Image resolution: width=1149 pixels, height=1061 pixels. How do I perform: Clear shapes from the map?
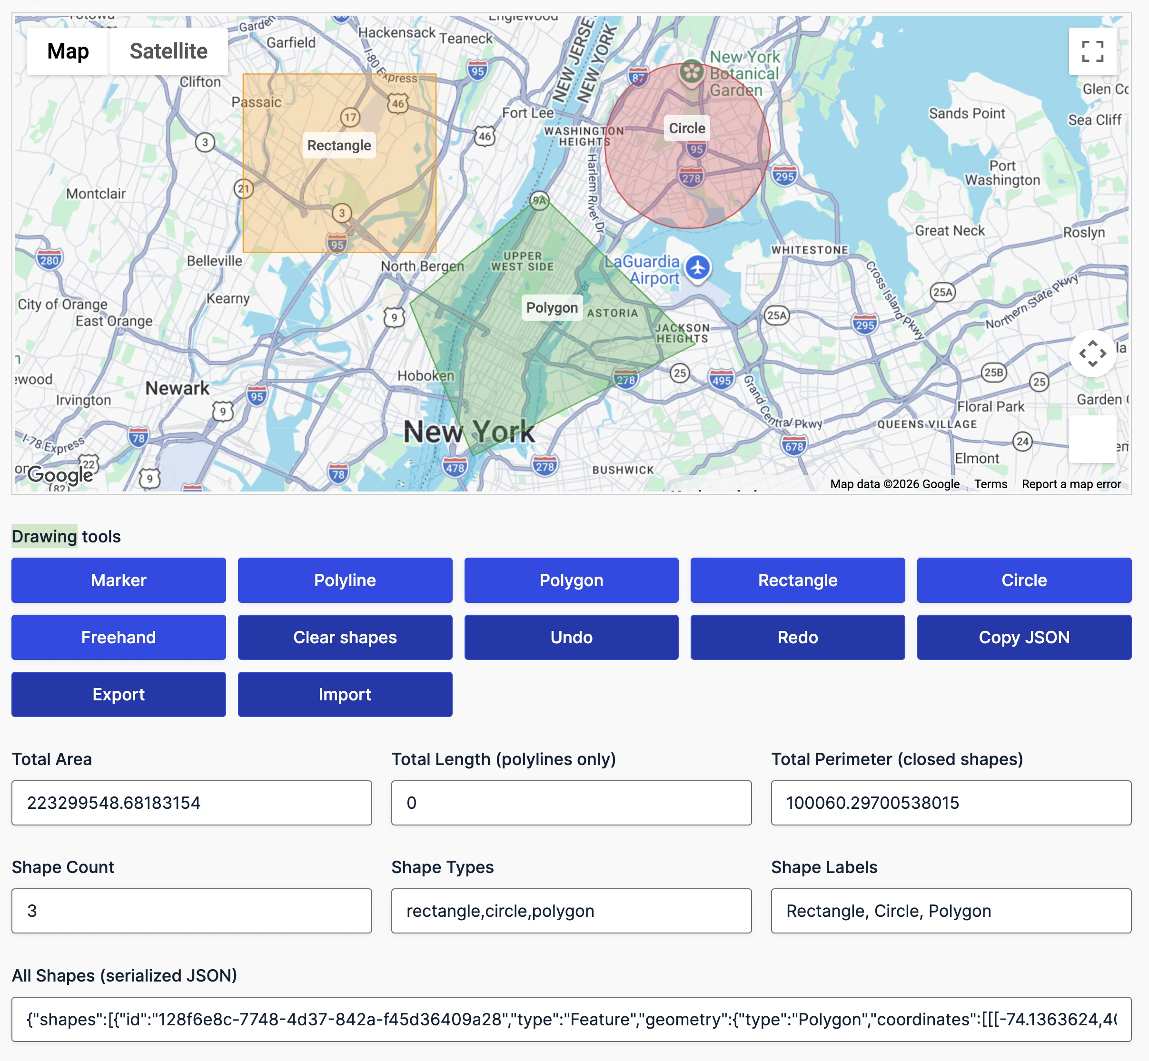tap(345, 637)
